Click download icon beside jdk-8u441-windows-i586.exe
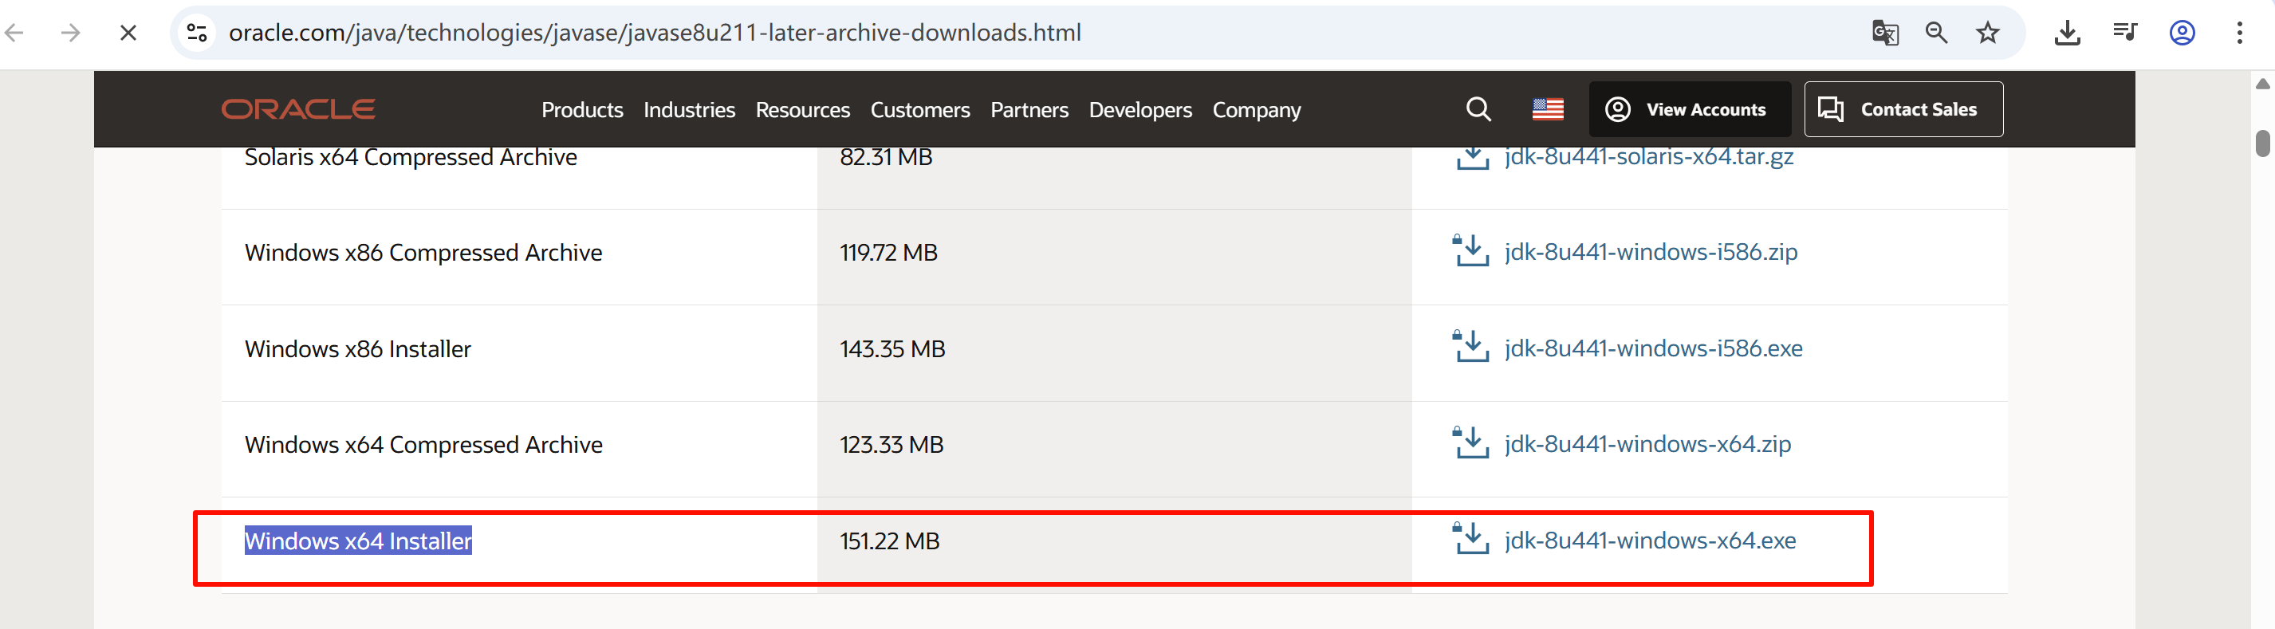Viewport: 2275px width, 629px height. pyautogui.click(x=1471, y=346)
